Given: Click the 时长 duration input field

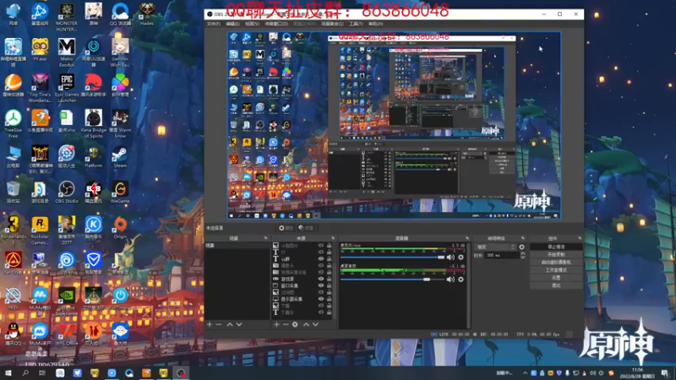Looking at the screenshot, I should tap(502, 256).
